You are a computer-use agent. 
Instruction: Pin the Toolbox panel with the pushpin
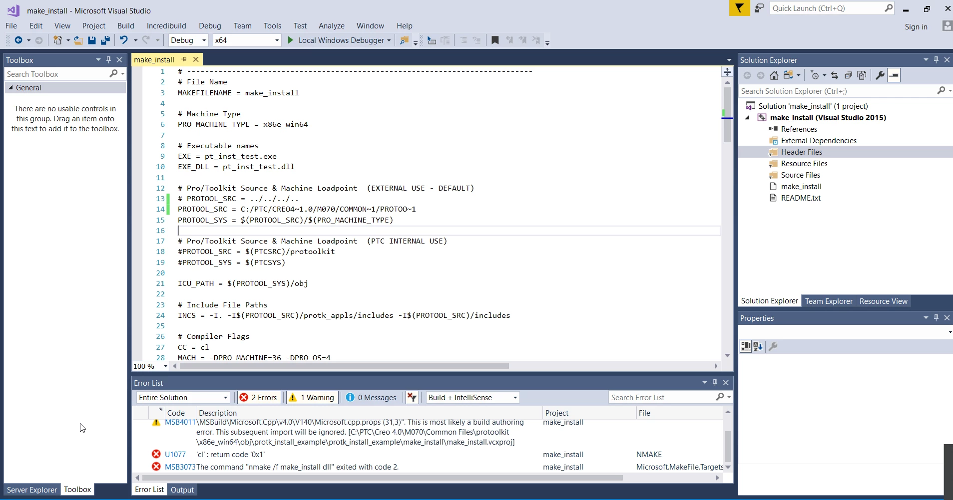point(108,60)
